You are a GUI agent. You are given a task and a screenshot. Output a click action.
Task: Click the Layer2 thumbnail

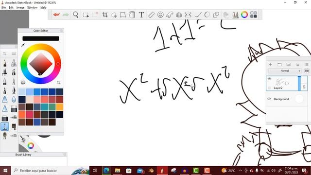[x=282, y=82]
